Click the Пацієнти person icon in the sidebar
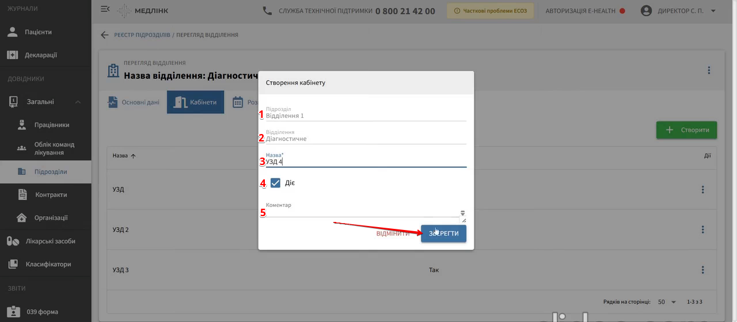The width and height of the screenshot is (737, 322). (x=13, y=32)
